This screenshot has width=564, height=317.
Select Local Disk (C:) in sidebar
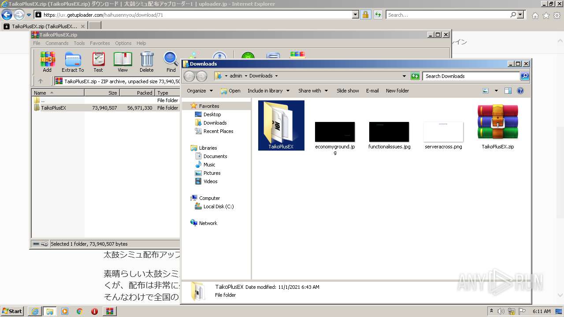[218, 206]
